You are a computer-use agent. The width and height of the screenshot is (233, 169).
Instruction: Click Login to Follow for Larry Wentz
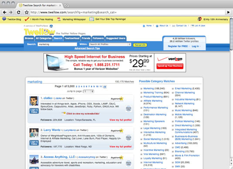tap(34, 143)
